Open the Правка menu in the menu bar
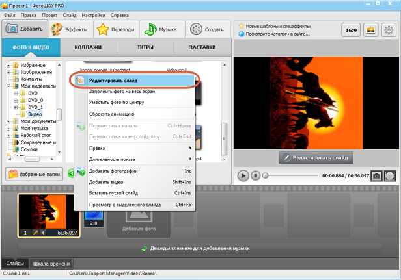 (29, 15)
